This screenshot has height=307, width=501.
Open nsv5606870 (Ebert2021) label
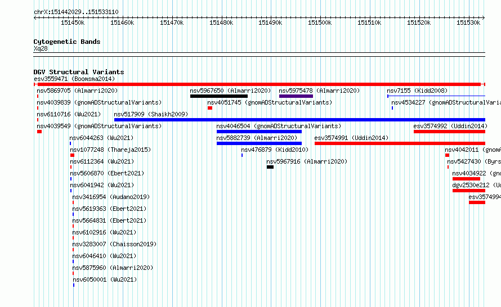click(x=107, y=173)
